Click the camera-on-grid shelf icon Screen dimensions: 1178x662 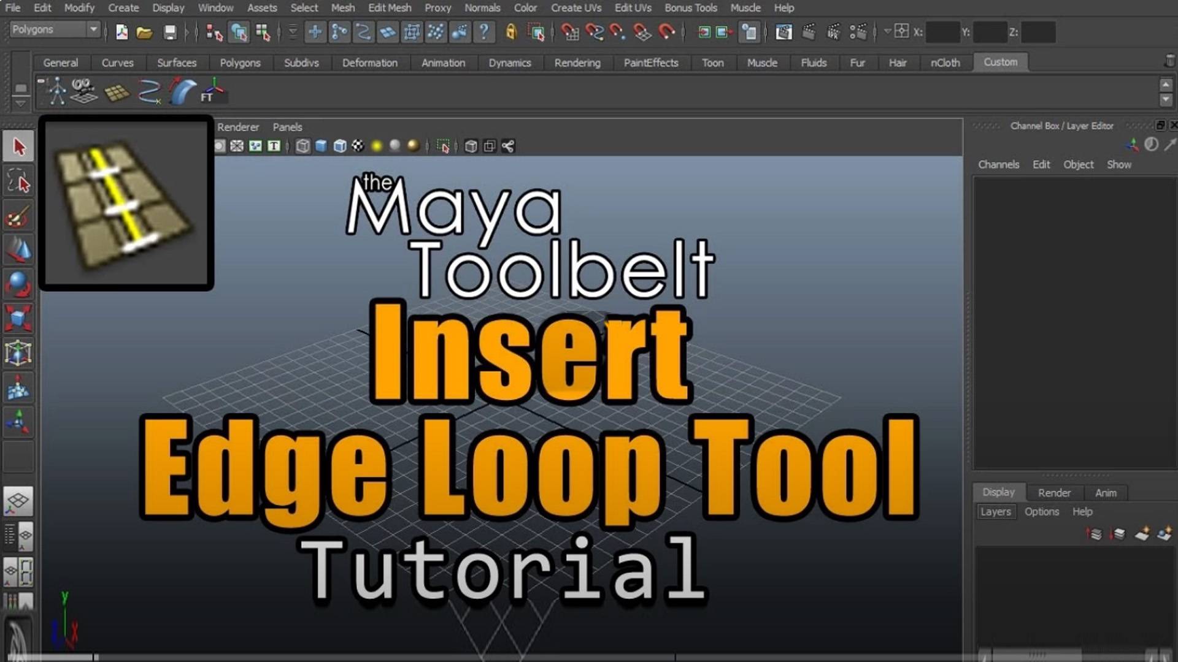(x=84, y=91)
